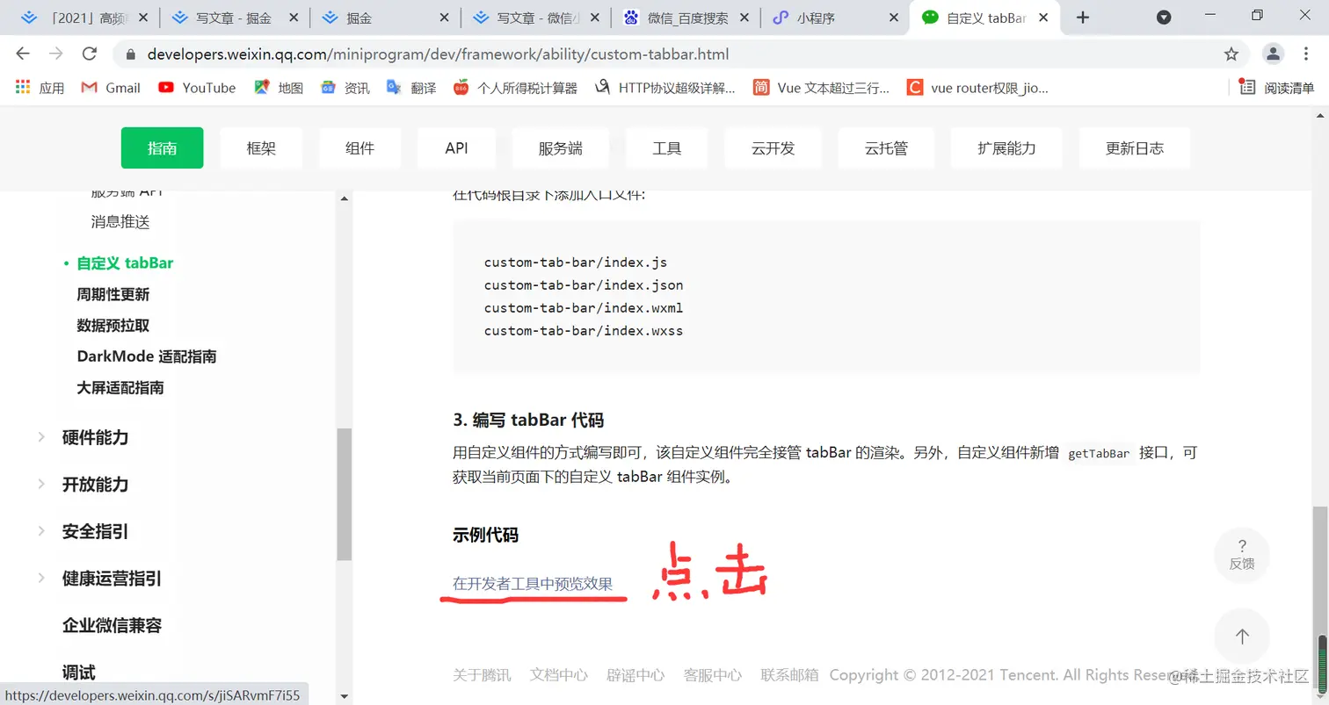Viewport: 1329px width, 705px height.
Task: Select the 框架 navigation item
Action: tap(261, 147)
